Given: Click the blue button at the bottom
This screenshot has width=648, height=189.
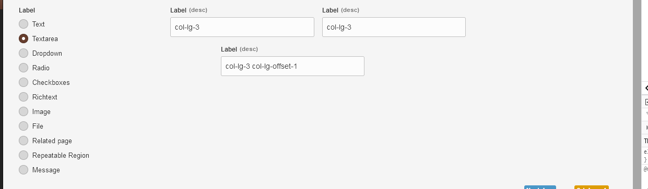Looking at the screenshot, I should click(540, 187).
